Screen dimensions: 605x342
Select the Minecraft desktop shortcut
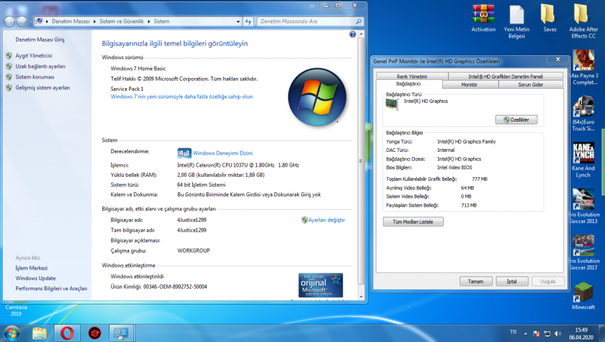click(583, 296)
